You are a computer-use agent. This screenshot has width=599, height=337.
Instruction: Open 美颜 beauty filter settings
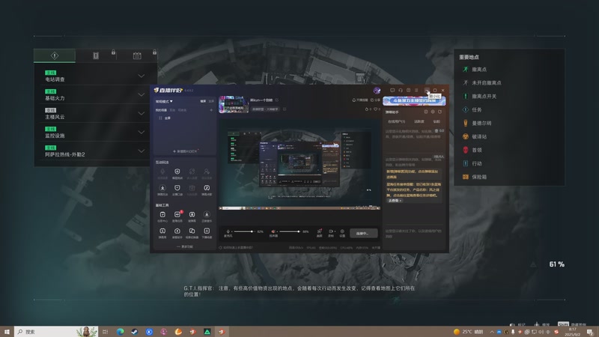tap(320, 233)
